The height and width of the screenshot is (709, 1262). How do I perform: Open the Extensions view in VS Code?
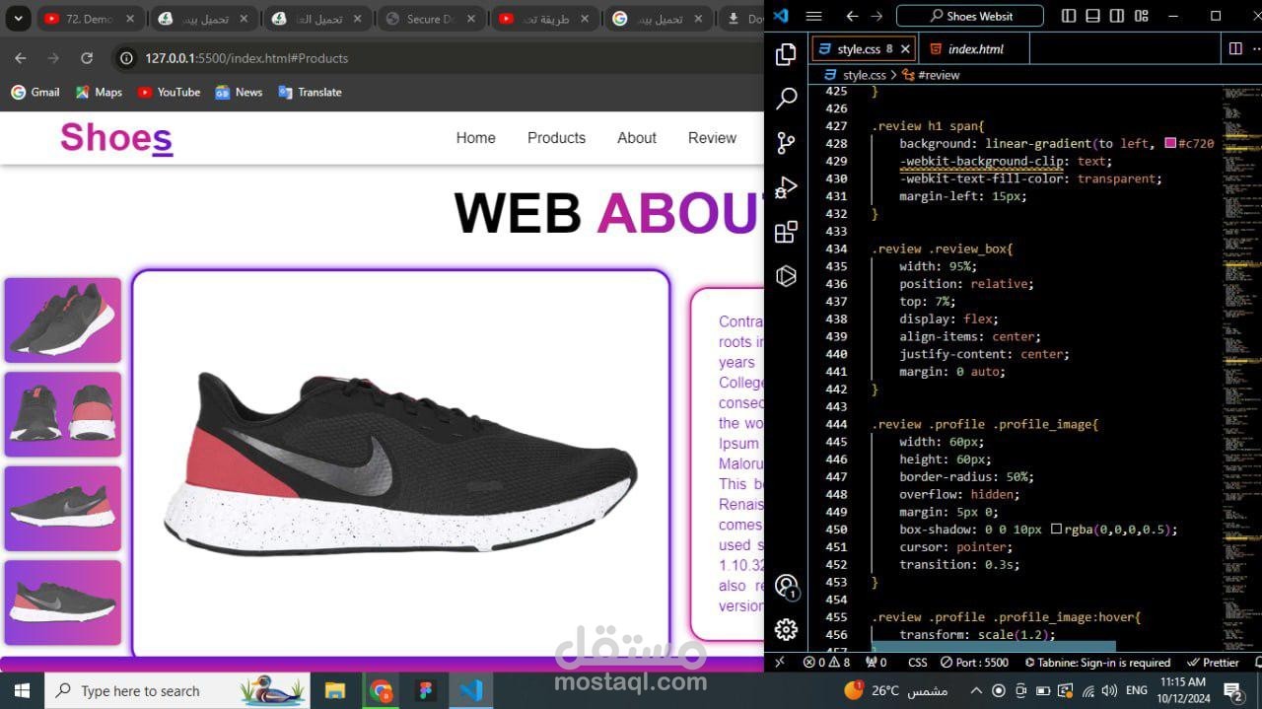tap(786, 232)
